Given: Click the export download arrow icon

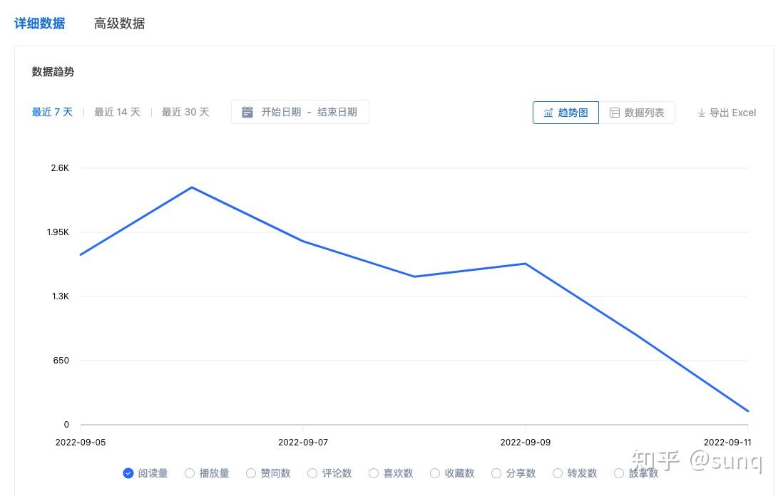Looking at the screenshot, I should 701,113.
